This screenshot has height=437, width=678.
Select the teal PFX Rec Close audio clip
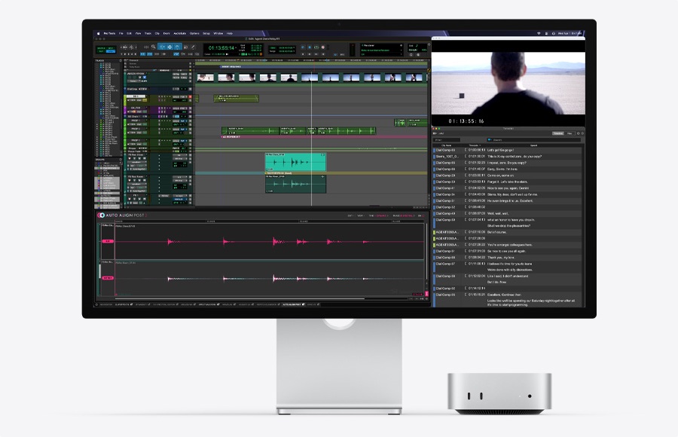point(295,162)
